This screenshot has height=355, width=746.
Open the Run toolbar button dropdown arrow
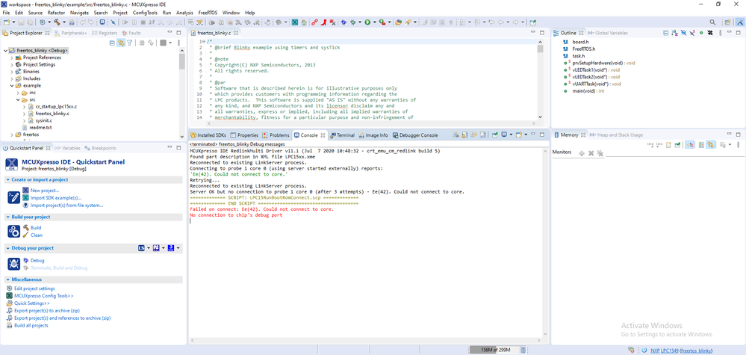374,22
